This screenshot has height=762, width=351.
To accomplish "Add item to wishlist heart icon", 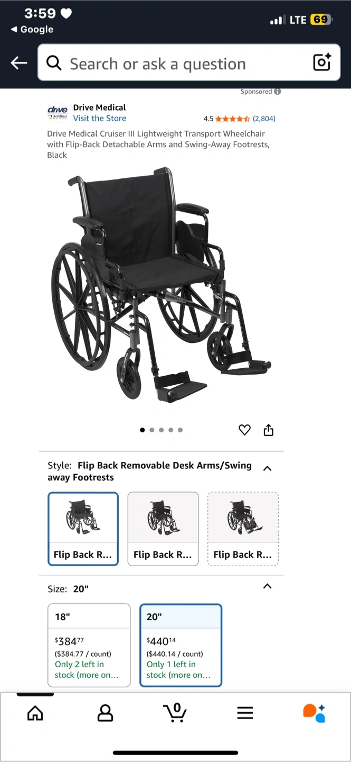I will (244, 430).
